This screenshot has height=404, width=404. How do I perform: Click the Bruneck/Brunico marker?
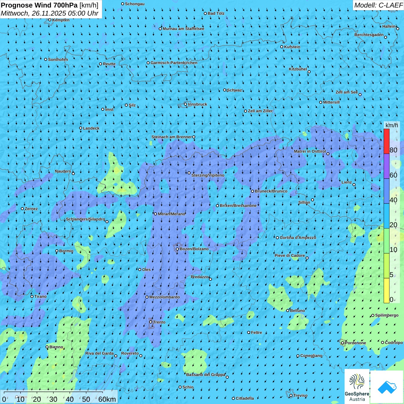click(253, 191)
